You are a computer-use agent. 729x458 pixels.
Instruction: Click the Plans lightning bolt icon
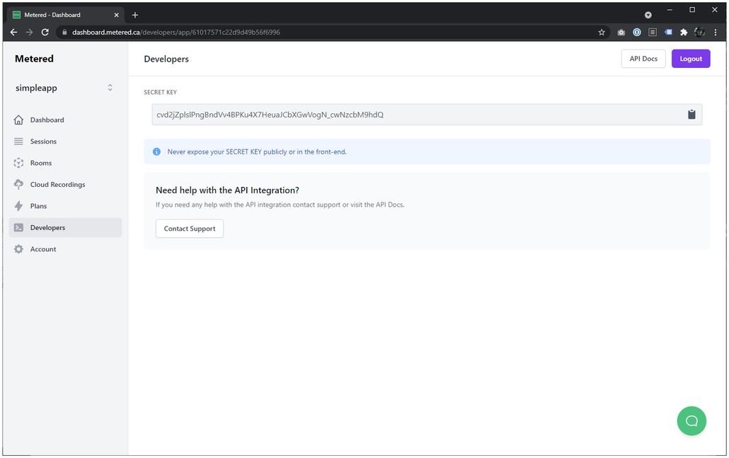click(18, 206)
